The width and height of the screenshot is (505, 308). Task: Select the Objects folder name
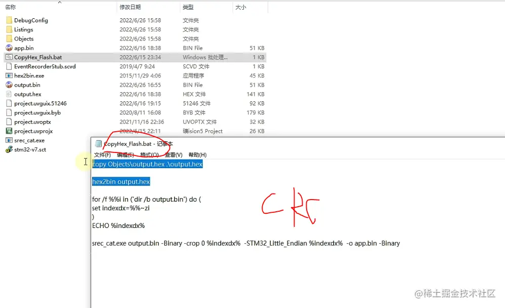tap(24, 38)
